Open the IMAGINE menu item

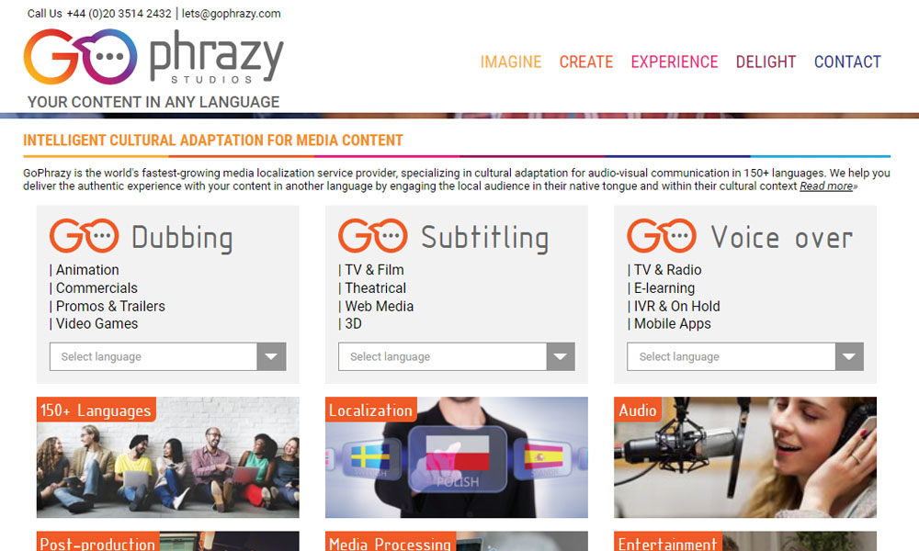coord(510,62)
